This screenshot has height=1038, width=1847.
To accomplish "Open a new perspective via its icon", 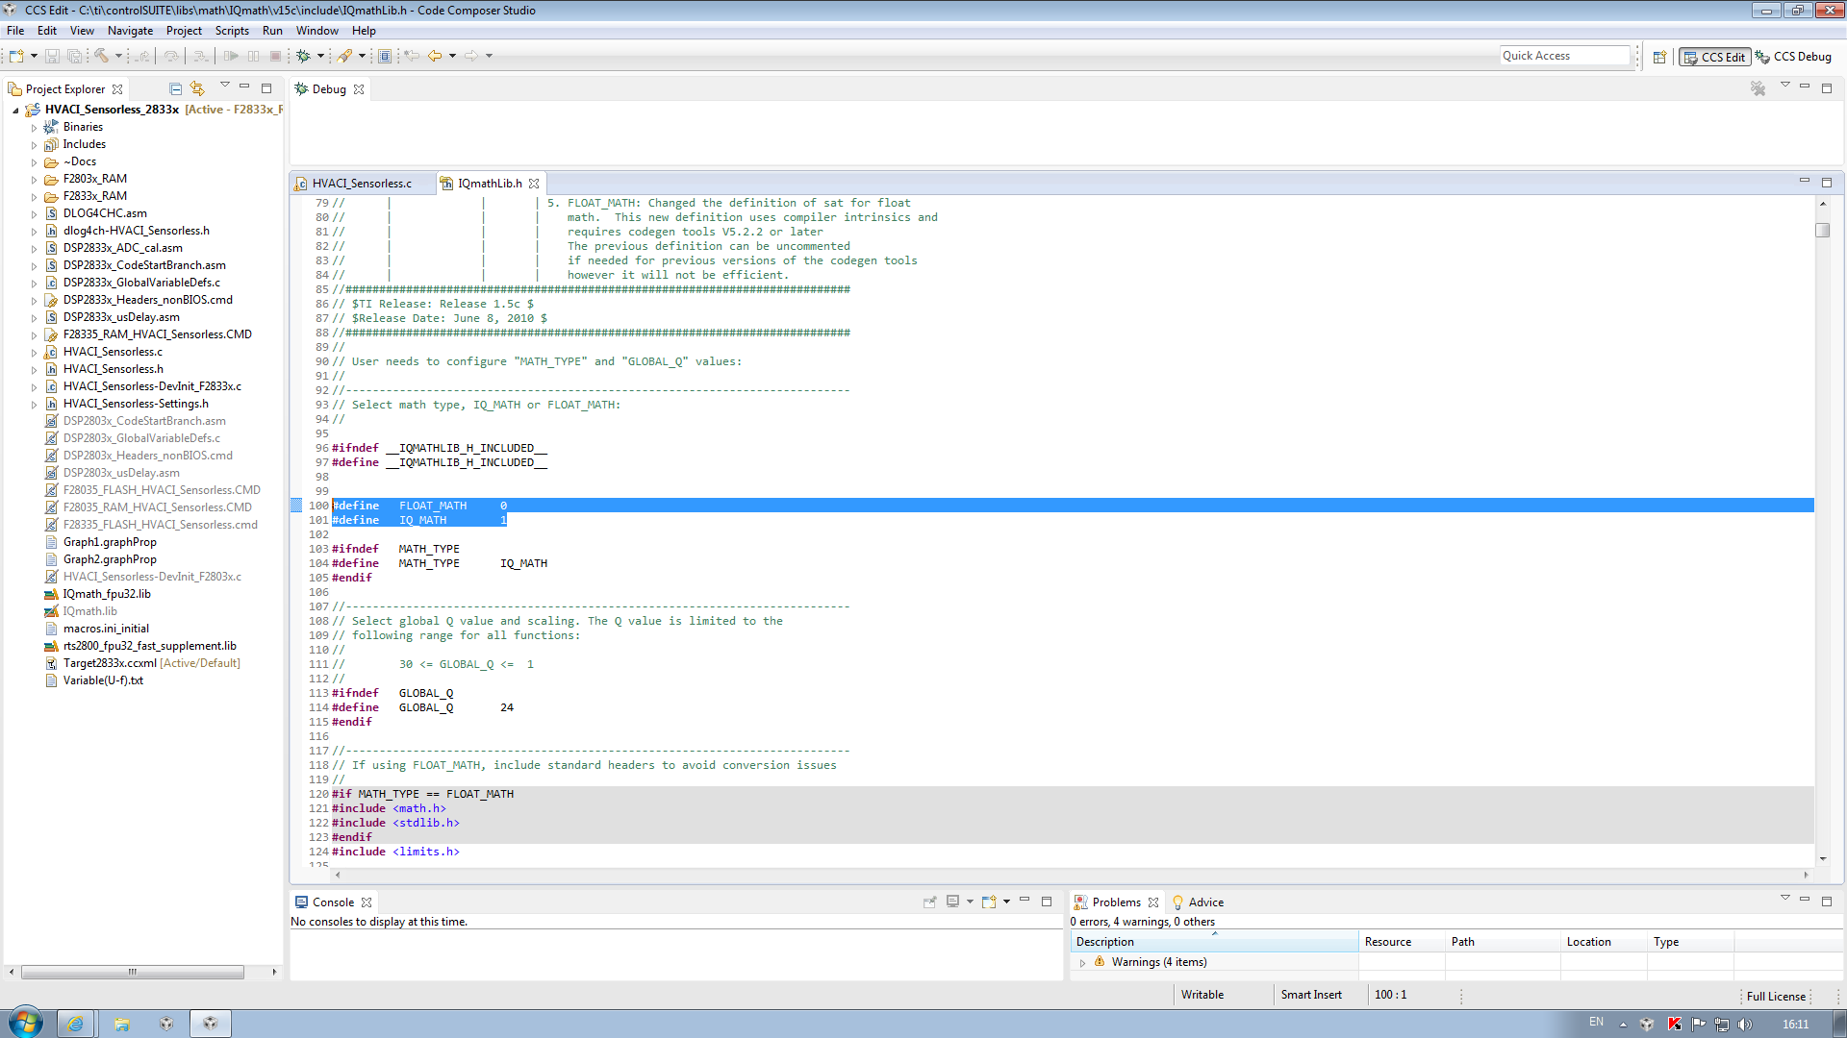I will click(1659, 56).
